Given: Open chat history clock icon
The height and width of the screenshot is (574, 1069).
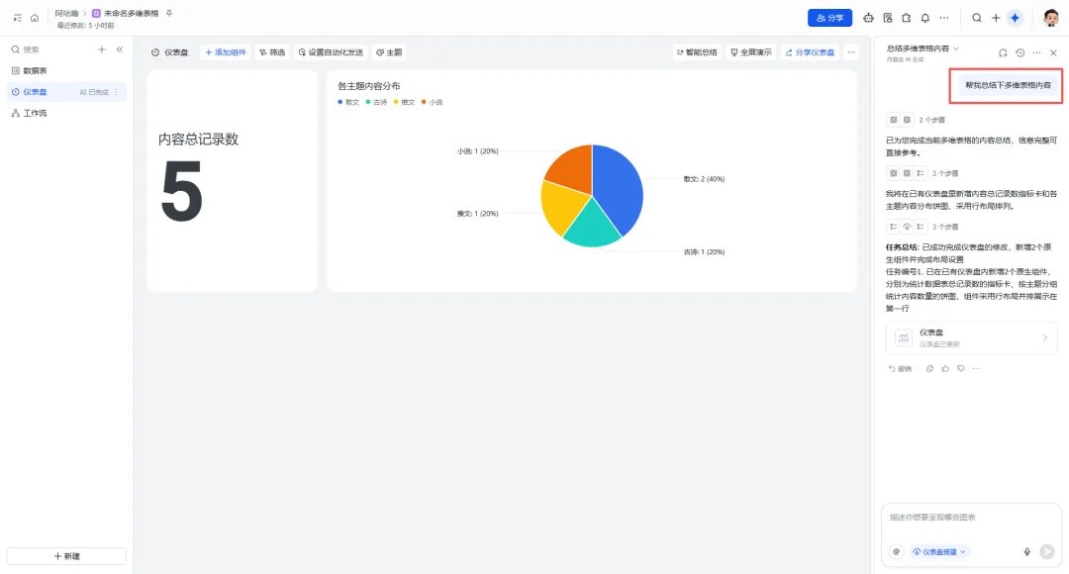Looking at the screenshot, I should [1020, 52].
